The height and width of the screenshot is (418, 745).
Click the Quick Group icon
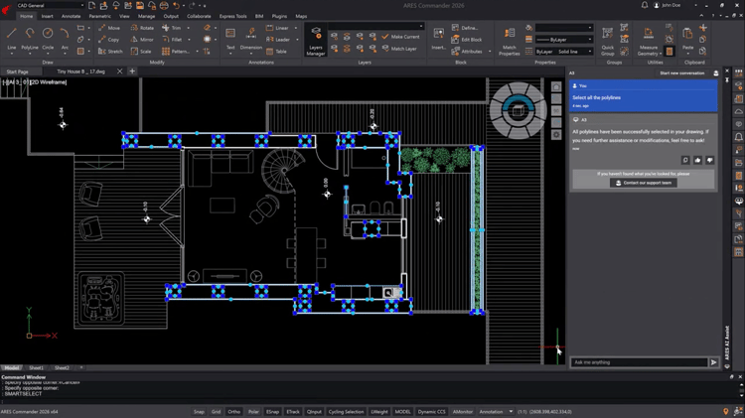point(607,41)
